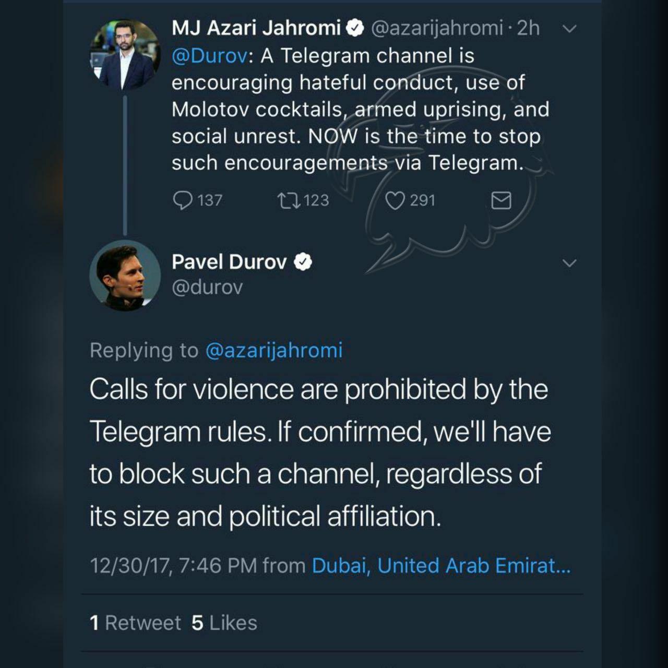Image resolution: width=668 pixels, height=668 pixels.
Task: Click the 12/30/17, 7:46 PM timestamp
Action: coord(173,566)
